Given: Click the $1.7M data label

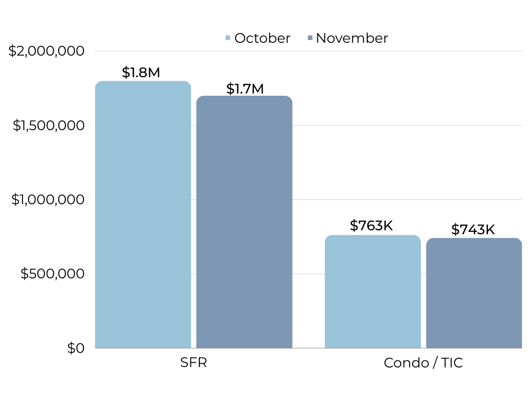Looking at the screenshot, I should click(245, 89).
